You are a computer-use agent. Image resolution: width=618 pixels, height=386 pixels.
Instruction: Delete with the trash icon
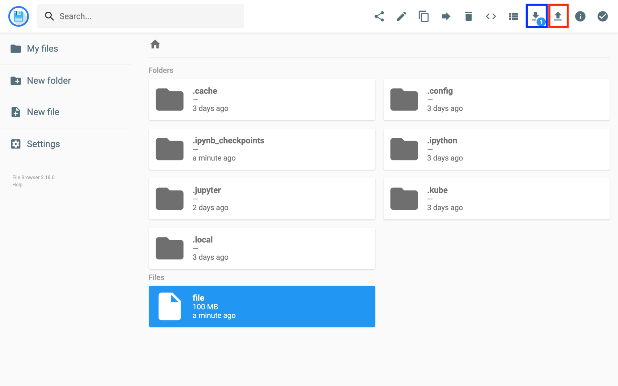click(x=468, y=16)
